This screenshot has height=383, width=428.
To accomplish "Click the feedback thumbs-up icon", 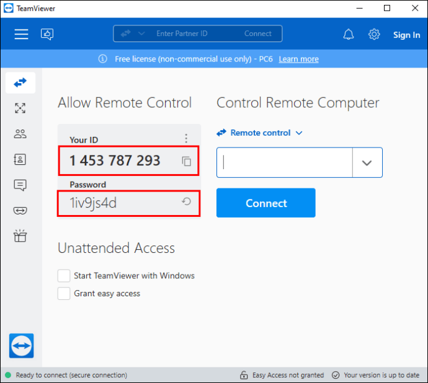I will coord(47,34).
